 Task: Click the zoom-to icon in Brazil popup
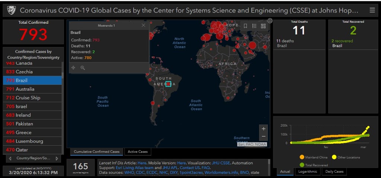point(83,68)
